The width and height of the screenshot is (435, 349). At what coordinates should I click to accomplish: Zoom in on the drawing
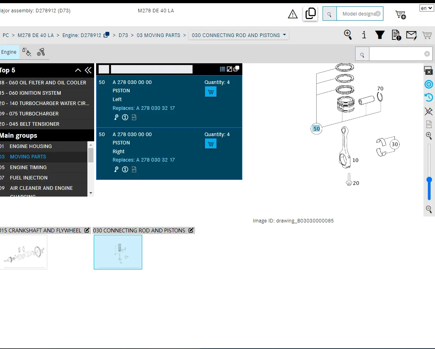pyautogui.click(x=429, y=136)
